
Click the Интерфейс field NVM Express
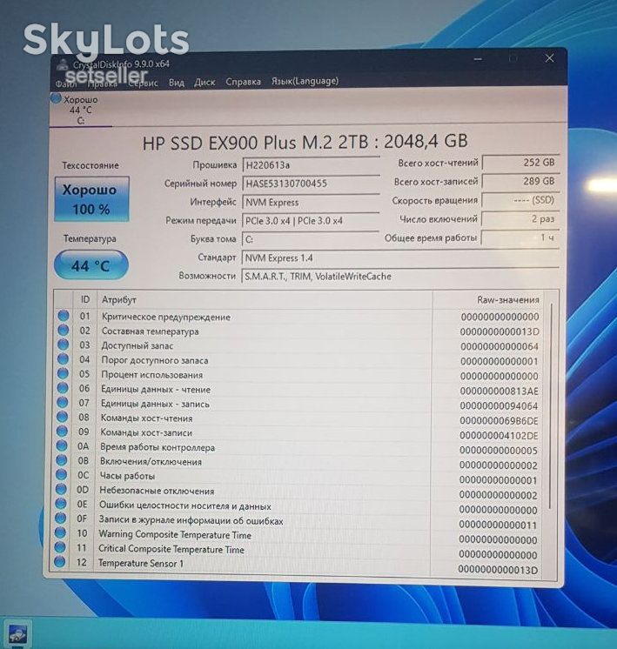[x=311, y=203]
